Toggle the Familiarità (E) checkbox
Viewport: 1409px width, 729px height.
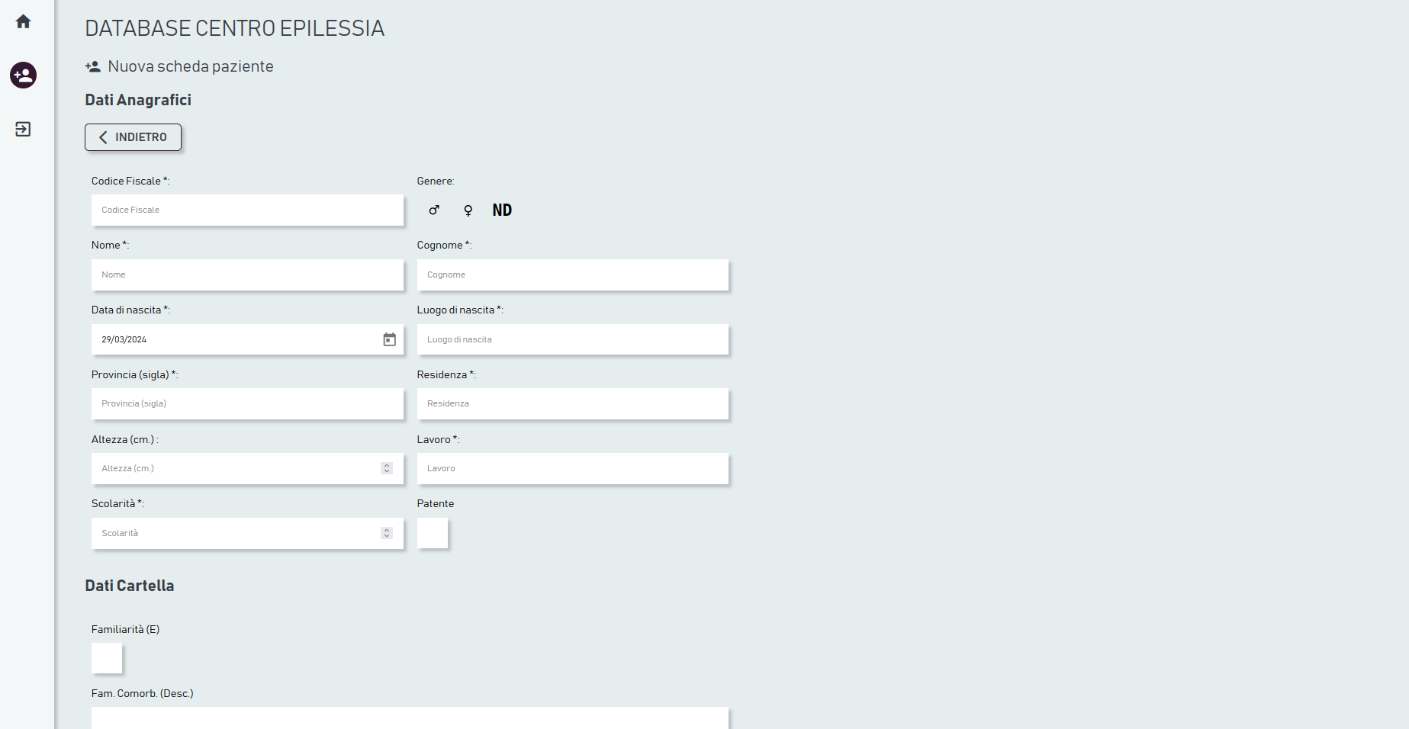pos(107,658)
